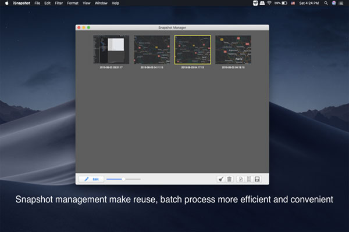Viewport: 349px width, 232px height.
Task: Select the first snapshot thumbnail 03:31:17
Action: point(111,50)
